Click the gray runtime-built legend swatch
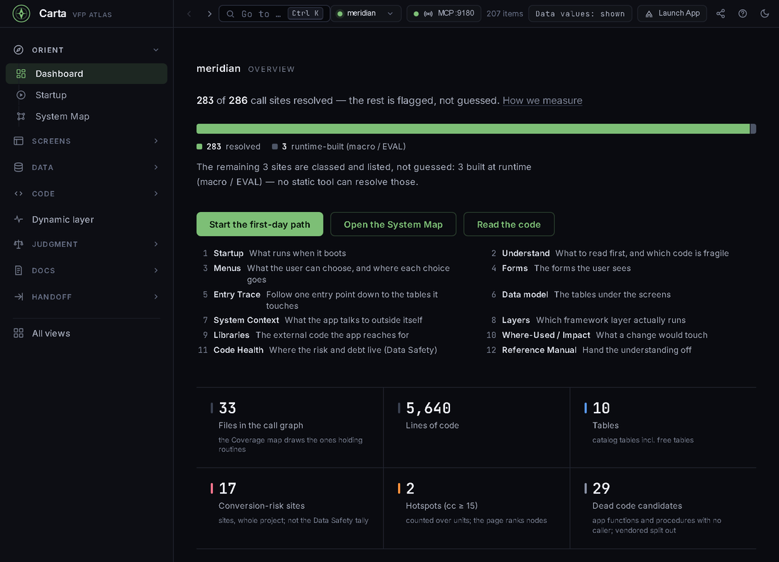The image size is (779, 562). [x=275, y=147]
